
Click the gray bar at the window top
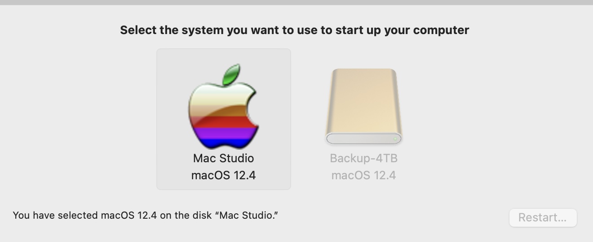(296, 2)
